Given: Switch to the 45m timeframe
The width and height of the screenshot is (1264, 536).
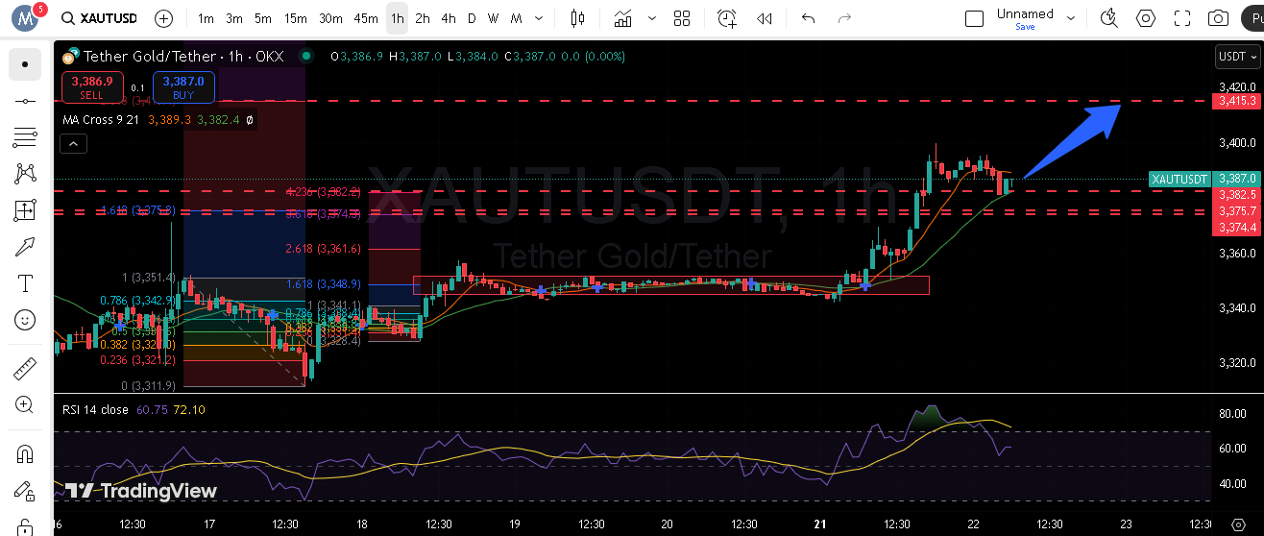Looking at the screenshot, I should point(366,18).
